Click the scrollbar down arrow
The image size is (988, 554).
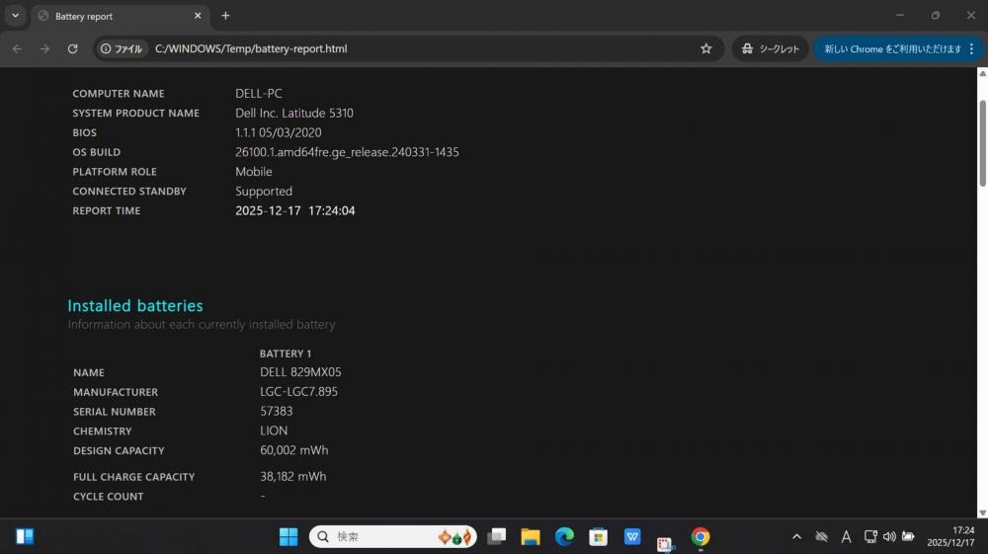click(982, 514)
